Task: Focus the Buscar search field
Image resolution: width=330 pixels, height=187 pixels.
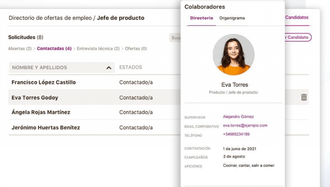Action: click(175, 38)
